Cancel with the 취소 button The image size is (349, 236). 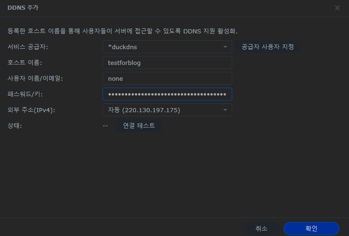[261, 229]
